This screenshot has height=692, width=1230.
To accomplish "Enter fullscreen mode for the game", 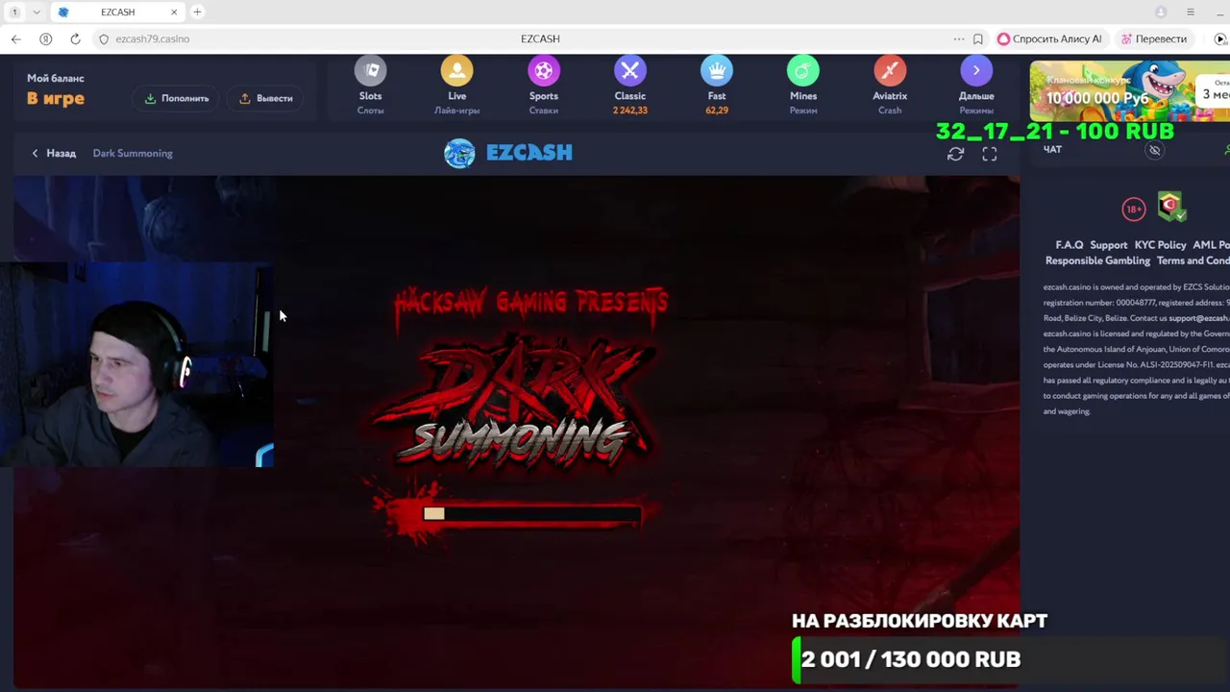I will coord(989,154).
